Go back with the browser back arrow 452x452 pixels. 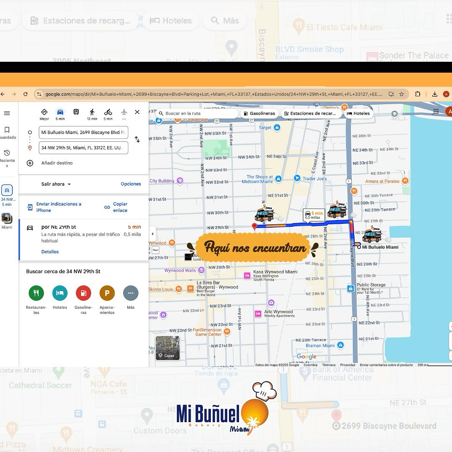tap(3, 94)
